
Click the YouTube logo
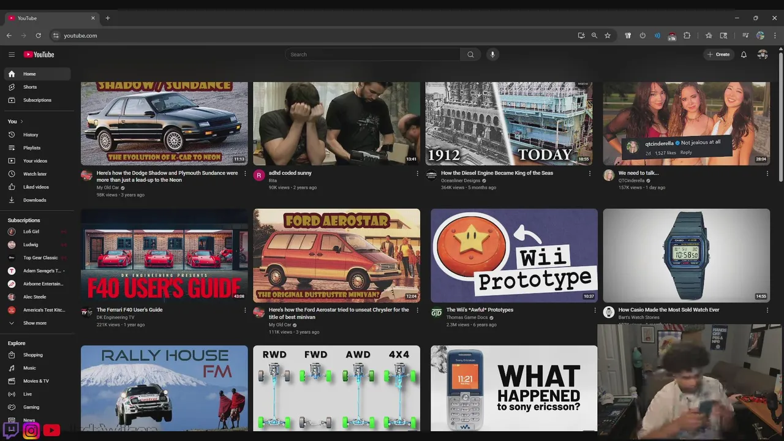39,55
